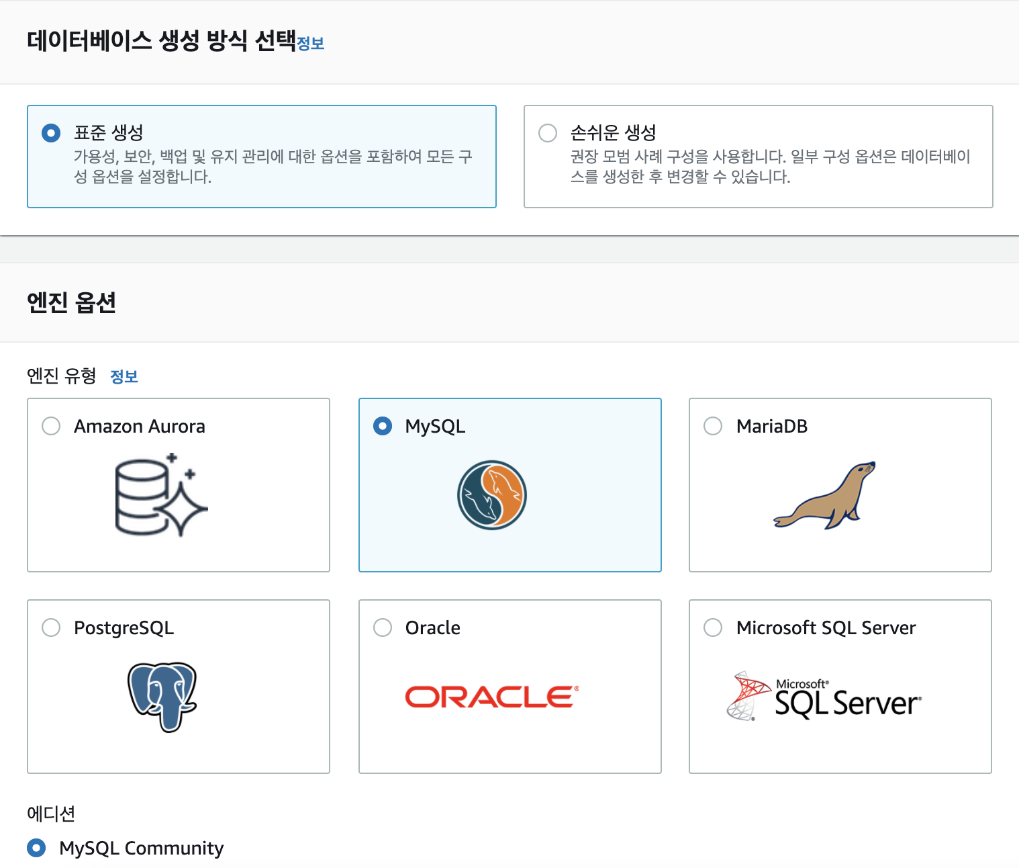
Task: Choose the Microsoft SQL Server radio button
Action: click(713, 627)
